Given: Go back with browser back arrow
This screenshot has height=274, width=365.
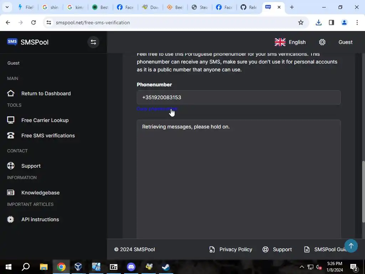Looking at the screenshot, I should [x=8, y=22].
